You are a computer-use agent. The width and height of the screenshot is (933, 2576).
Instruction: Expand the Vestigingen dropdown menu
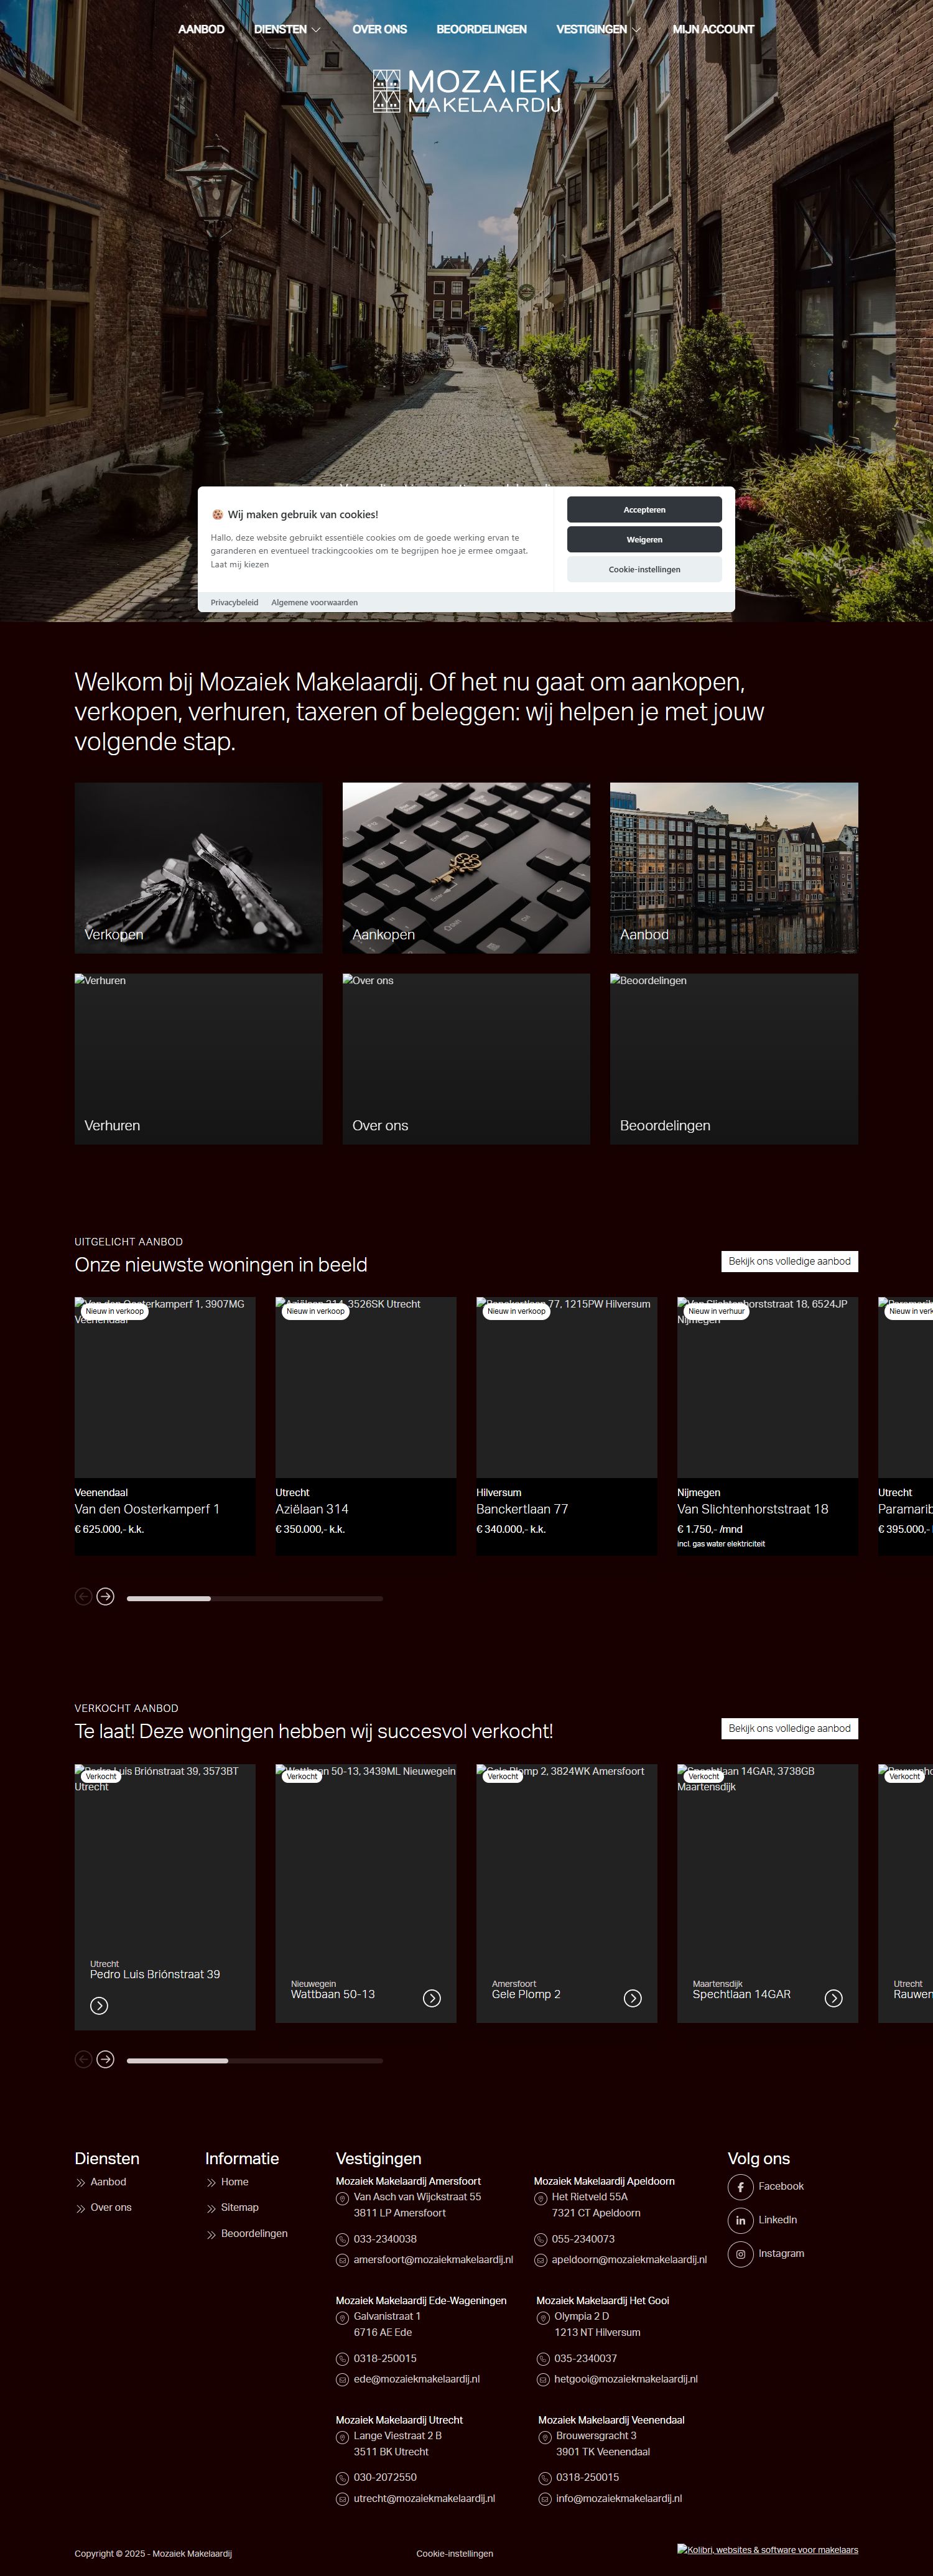pos(598,29)
